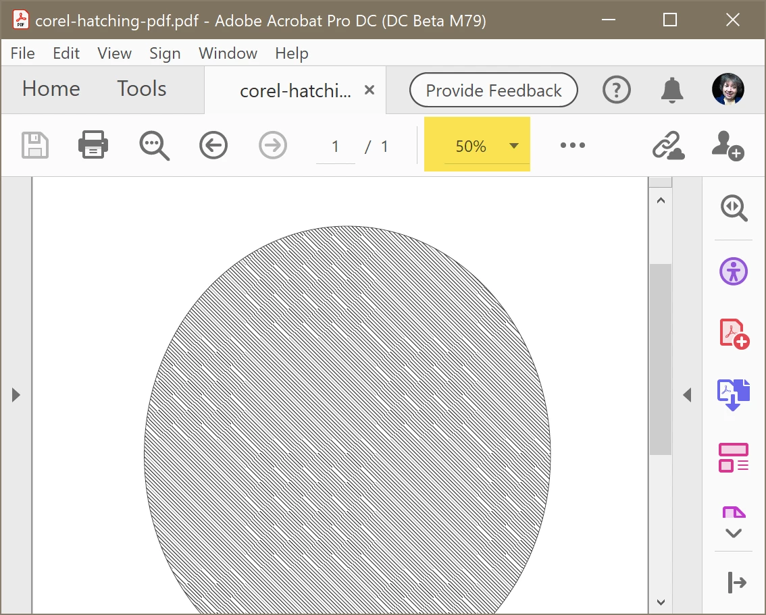Open the Sign menu

165,53
